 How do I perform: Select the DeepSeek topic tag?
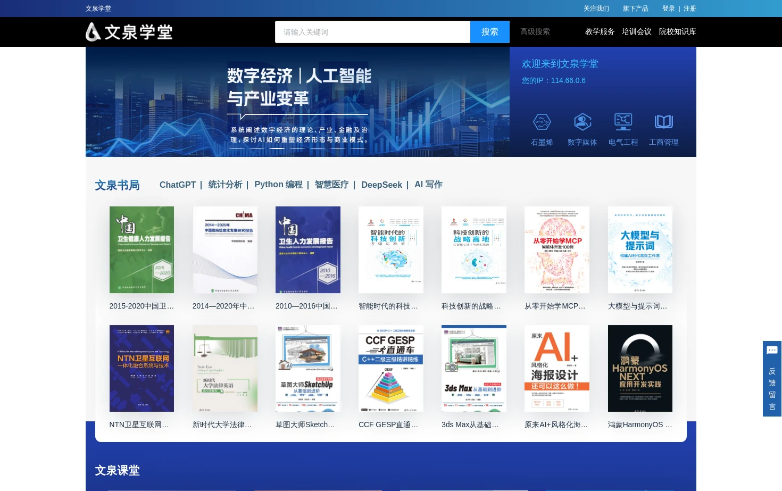[x=381, y=185]
